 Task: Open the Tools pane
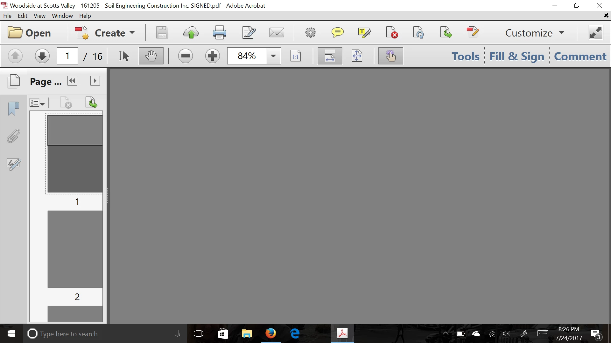pyautogui.click(x=465, y=56)
